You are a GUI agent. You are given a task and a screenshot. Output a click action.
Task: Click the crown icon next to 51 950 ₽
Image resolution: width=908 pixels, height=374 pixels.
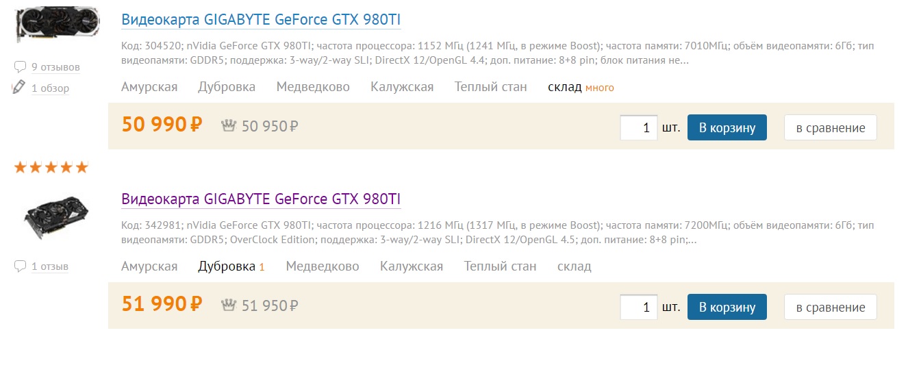229,305
